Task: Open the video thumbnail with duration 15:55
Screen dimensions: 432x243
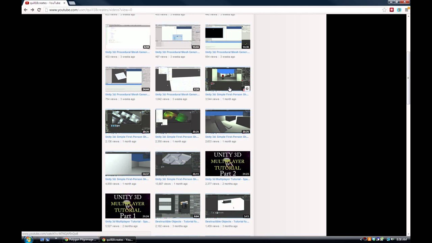Action: (178, 37)
